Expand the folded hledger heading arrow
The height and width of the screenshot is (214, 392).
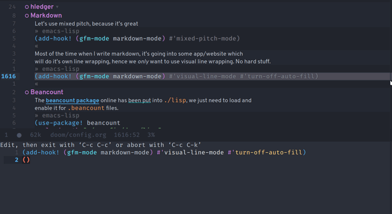pos(57,7)
